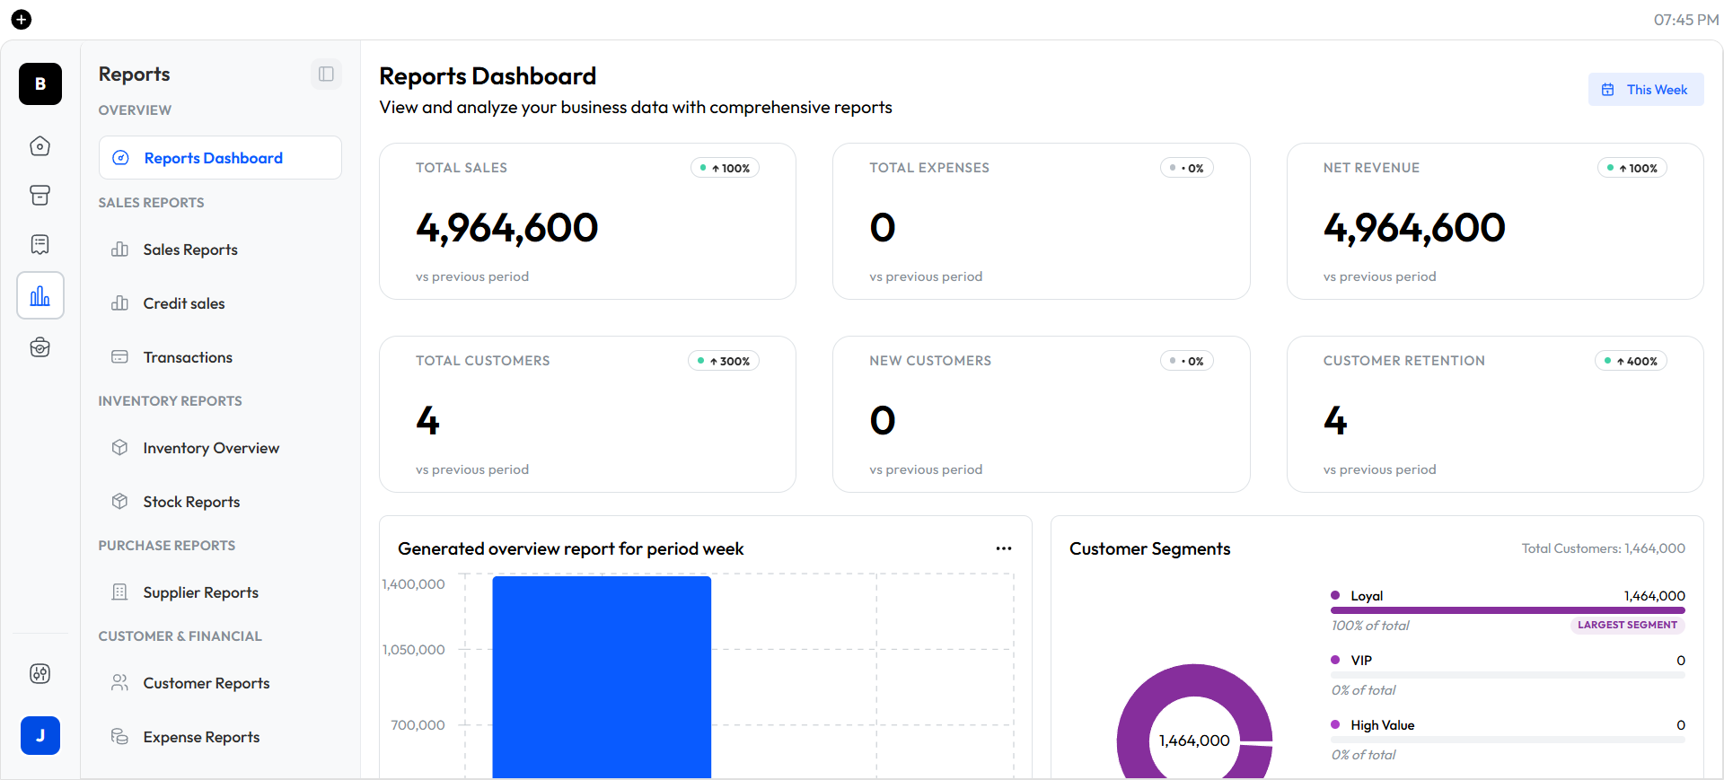The image size is (1724, 780).
Task: Click the card icon beside Transactions
Action: click(x=119, y=357)
